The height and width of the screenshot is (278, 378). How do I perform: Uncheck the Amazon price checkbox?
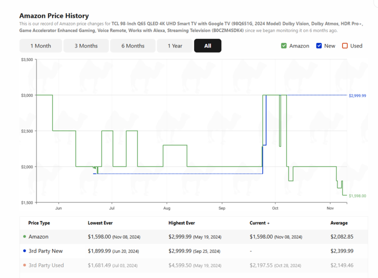click(x=284, y=45)
